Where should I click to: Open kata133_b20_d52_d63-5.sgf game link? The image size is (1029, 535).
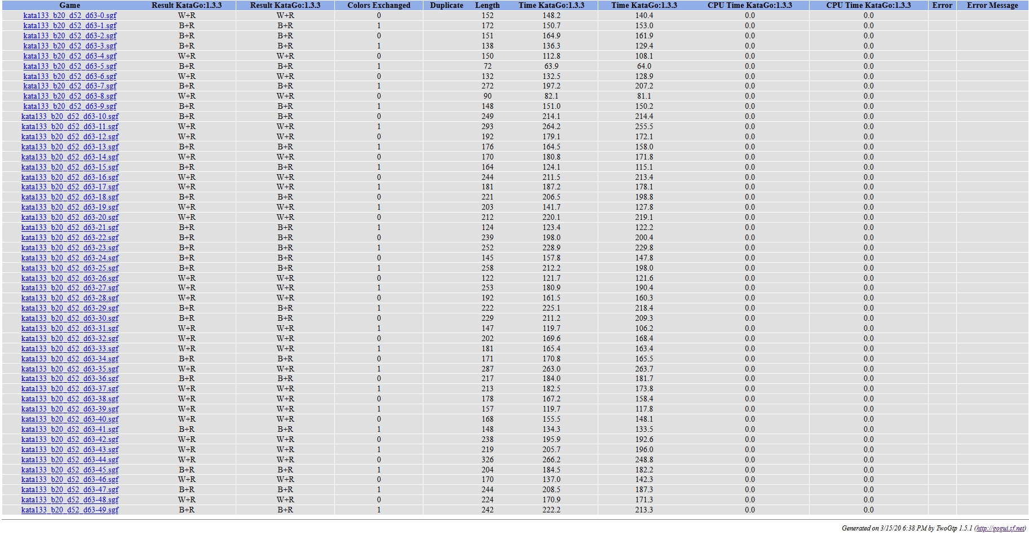point(70,67)
